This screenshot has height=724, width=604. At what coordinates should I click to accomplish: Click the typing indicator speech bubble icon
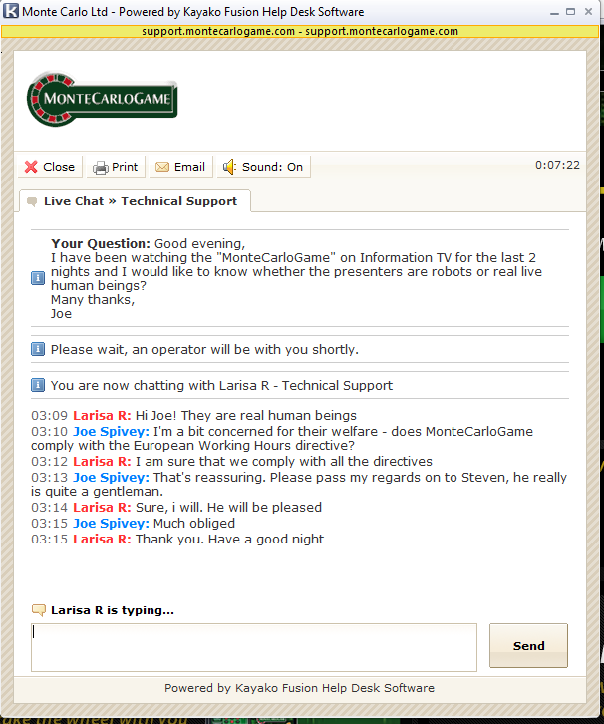pos(38,610)
